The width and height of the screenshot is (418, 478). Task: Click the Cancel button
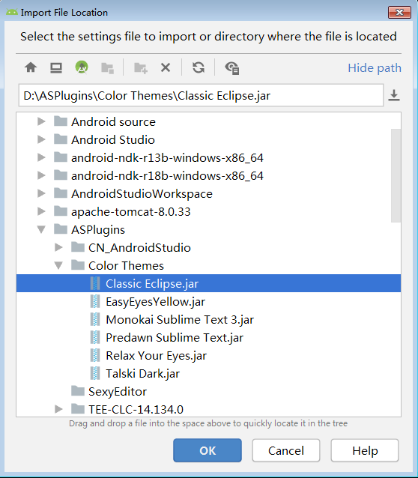[x=286, y=450]
